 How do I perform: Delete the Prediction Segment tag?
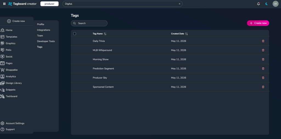click(x=263, y=68)
